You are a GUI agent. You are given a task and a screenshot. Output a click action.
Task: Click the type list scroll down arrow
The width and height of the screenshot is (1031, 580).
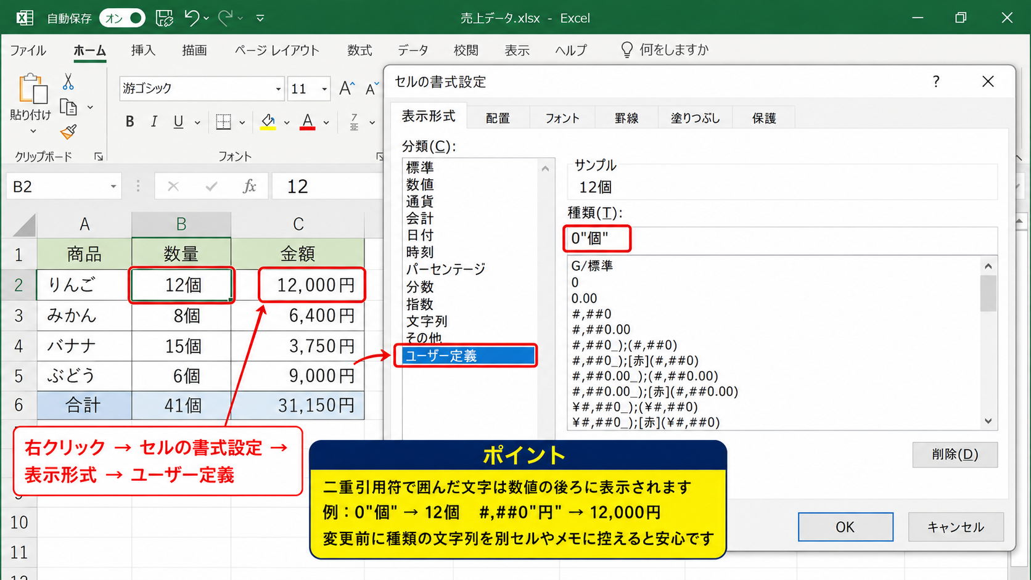pos(988,422)
